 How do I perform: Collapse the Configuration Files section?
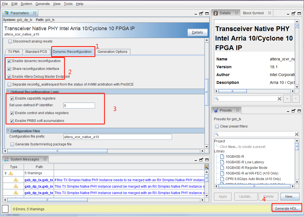pos(8,131)
